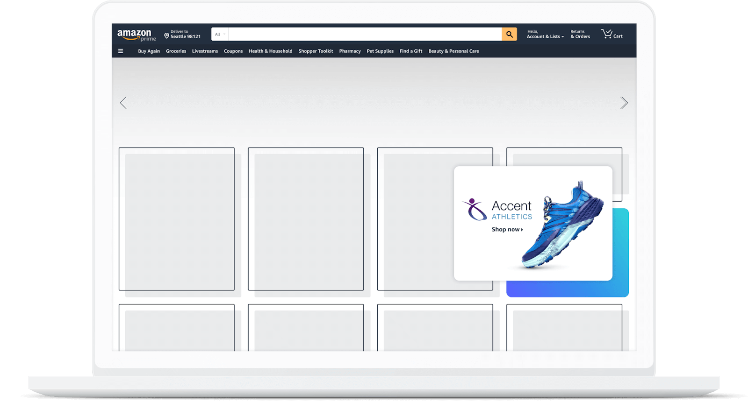The width and height of the screenshot is (748, 402).
Task: Open the Livestreams page
Action: pyautogui.click(x=205, y=51)
